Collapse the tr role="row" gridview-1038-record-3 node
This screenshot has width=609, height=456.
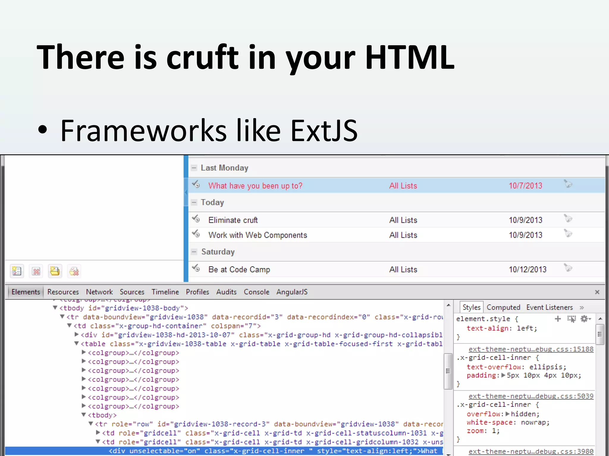91,424
